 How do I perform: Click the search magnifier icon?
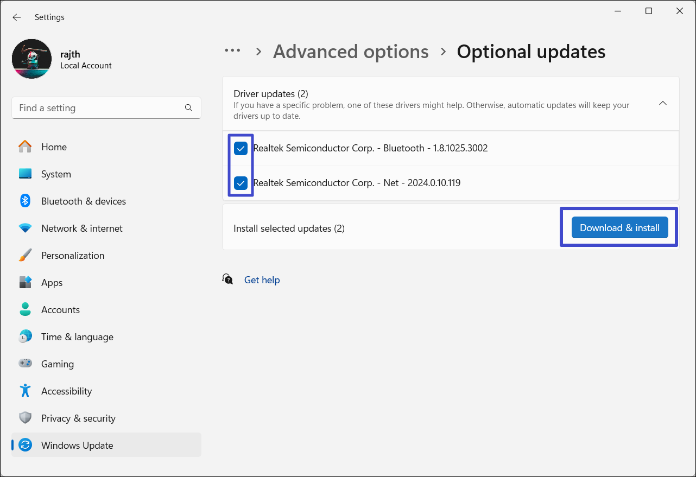[x=188, y=108]
